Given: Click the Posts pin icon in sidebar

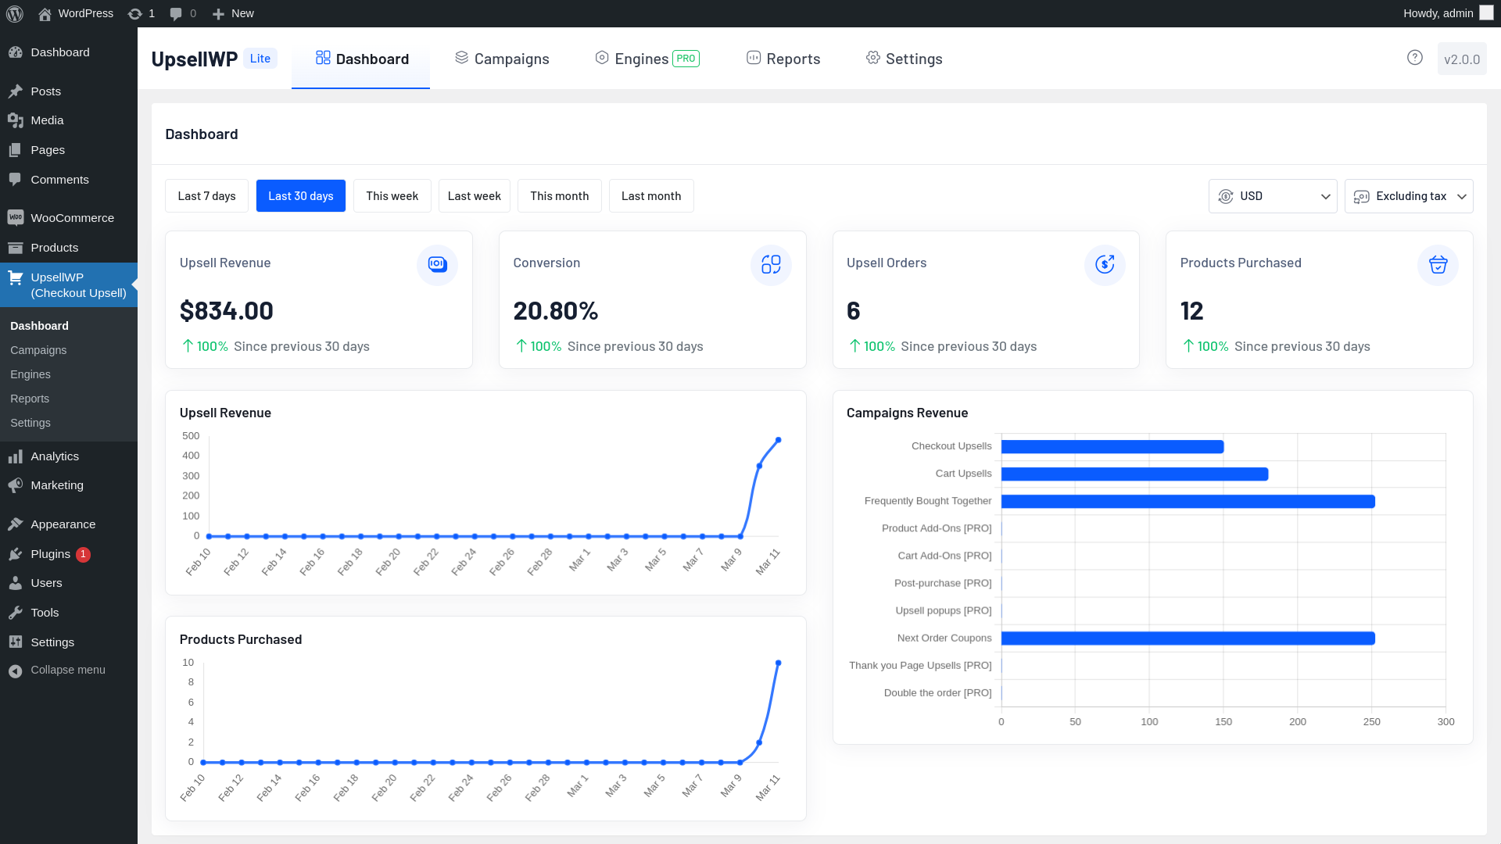Looking at the screenshot, I should (16, 91).
